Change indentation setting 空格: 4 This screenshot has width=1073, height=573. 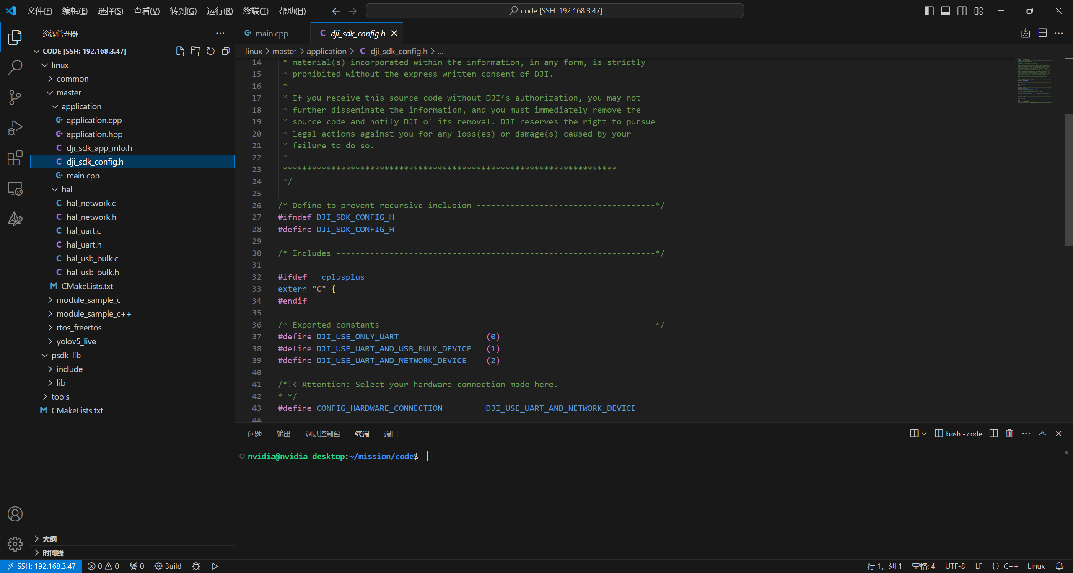click(x=923, y=566)
